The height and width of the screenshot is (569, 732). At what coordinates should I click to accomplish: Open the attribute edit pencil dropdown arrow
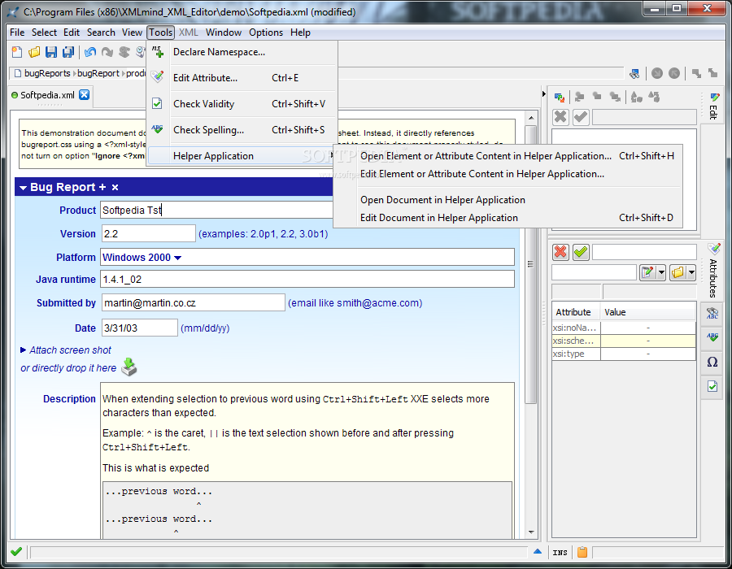point(661,272)
